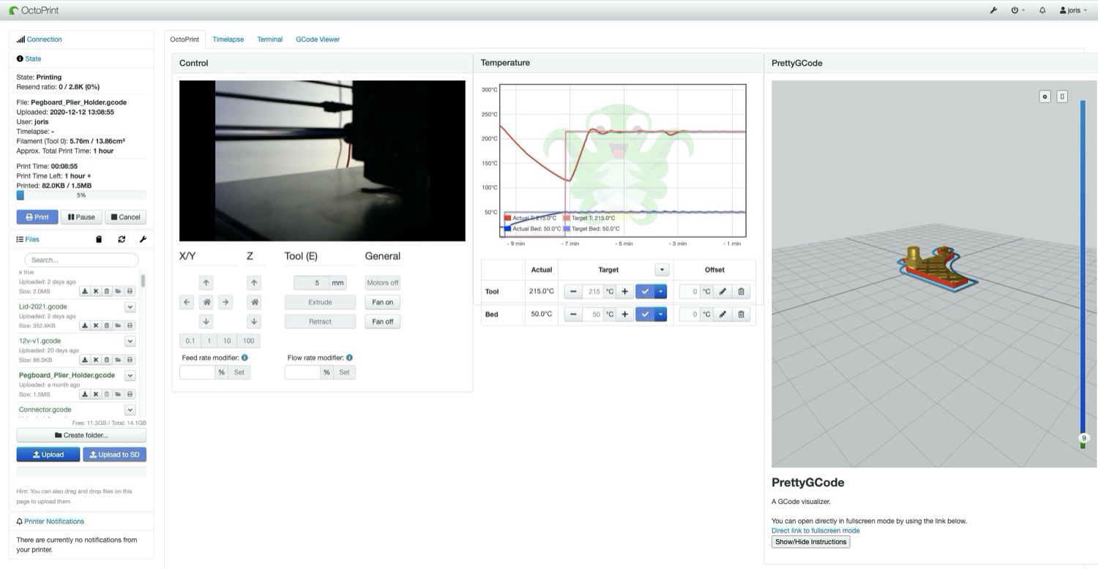Jog Y axis up arrow

tap(206, 282)
